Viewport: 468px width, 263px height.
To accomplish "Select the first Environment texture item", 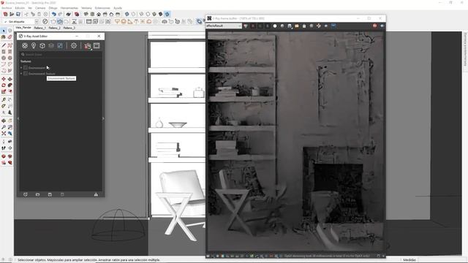I will pos(37,68).
